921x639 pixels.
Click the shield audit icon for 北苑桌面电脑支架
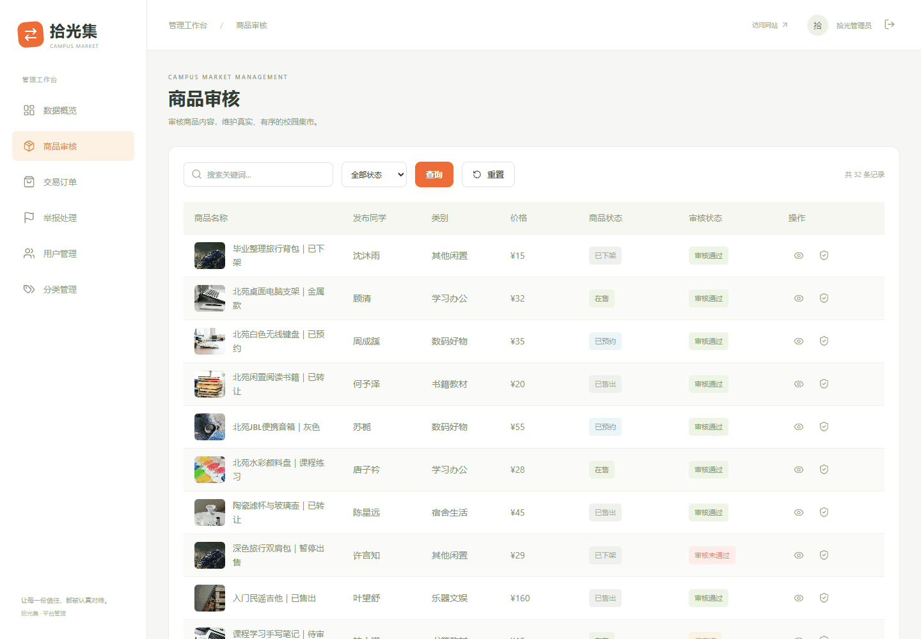824,298
